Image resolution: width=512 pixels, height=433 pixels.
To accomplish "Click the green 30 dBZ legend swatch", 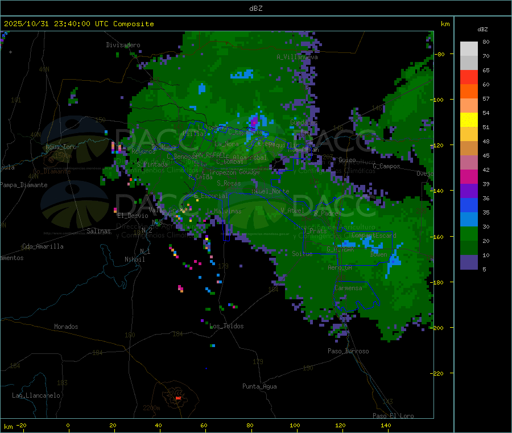I will click(469, 233).
